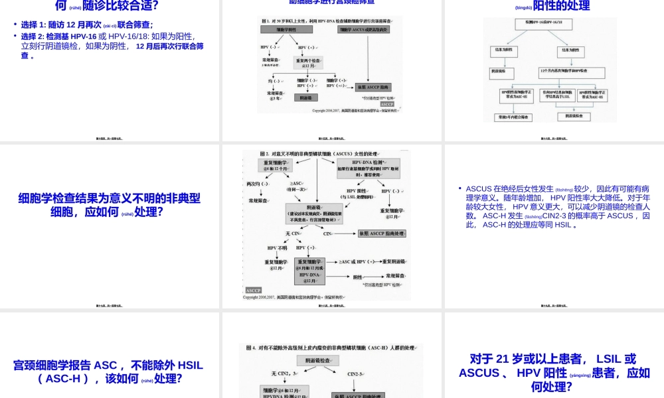Click the 重复两个检查@12月 shaded box in Figure 1
The width and height of the screenshot is (664, 398).
coord(308,63)
